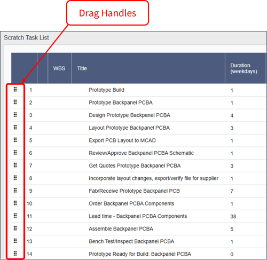Click the WBS column header
The image size is (267, 260).
tap(59, 68)
